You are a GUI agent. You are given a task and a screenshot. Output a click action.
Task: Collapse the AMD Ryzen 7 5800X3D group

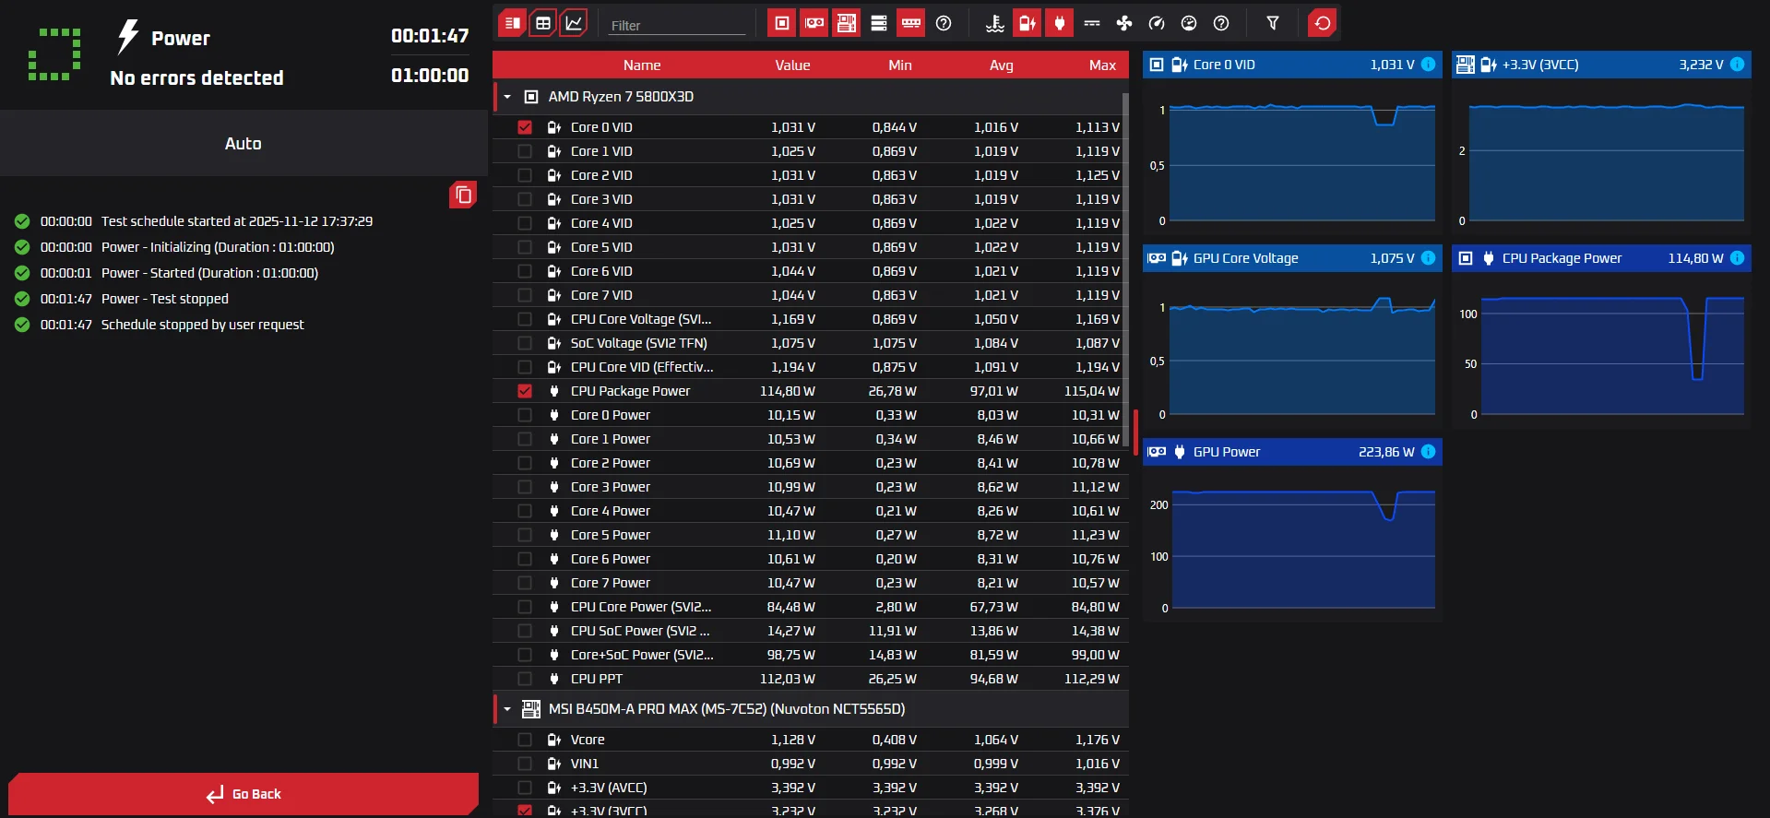click(507, 97)
